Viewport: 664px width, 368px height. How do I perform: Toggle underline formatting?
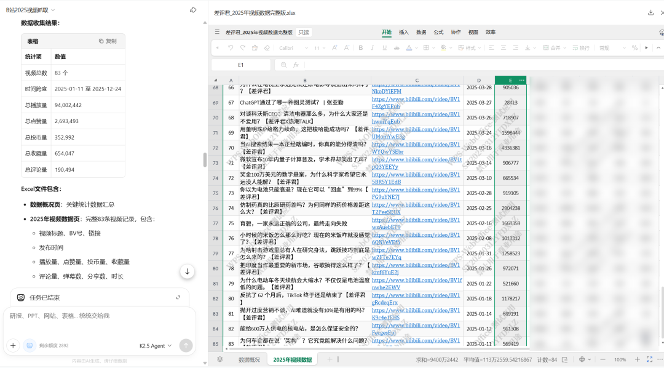click(384, 48)
